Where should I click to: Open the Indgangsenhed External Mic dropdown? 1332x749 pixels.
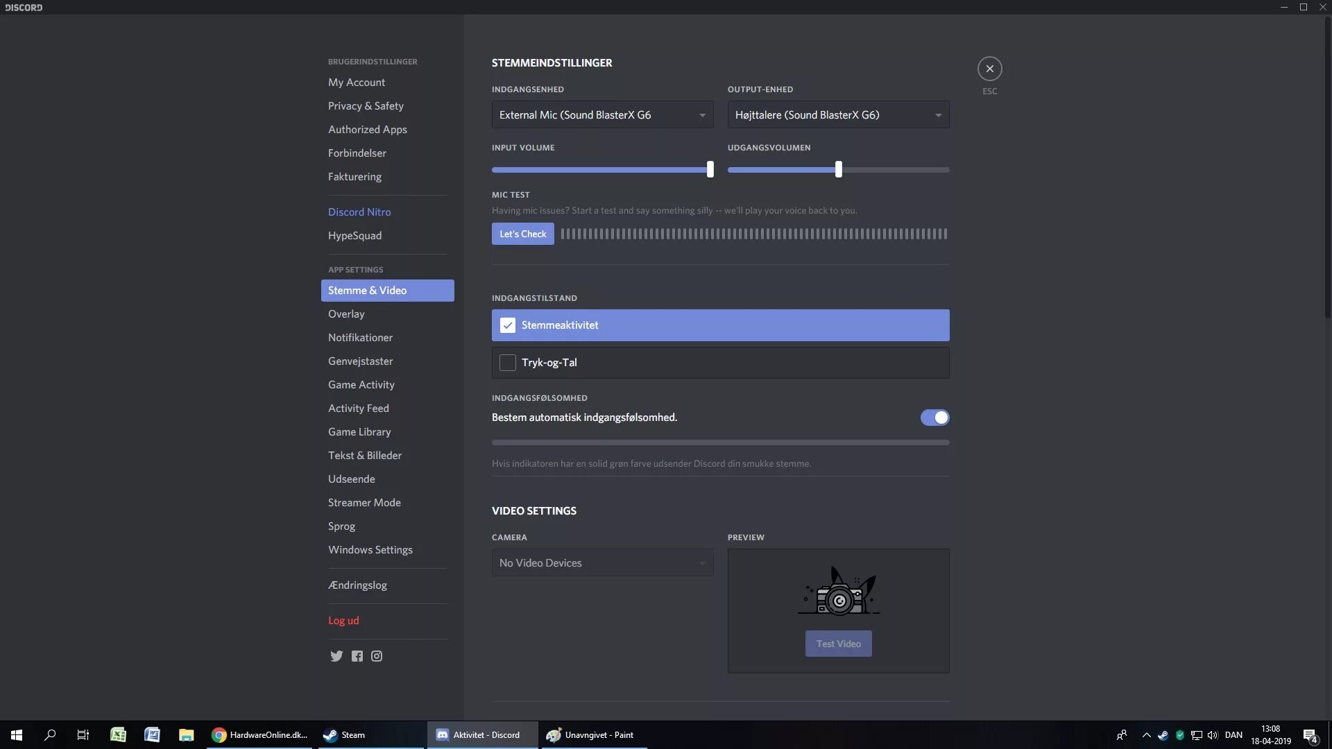(x=602, y=115)
